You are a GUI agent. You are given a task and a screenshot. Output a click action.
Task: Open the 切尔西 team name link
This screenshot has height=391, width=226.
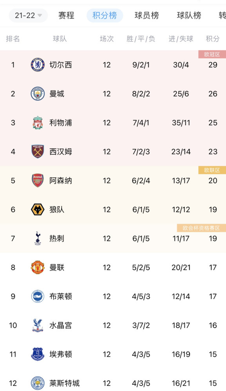tap(61, 65)
